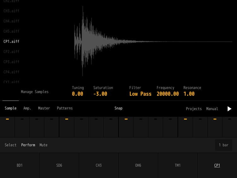Viewport: 237px width, 178px height.
Task: Tap the CH3 hi-hat pad
Action: [x=99, y=165]
